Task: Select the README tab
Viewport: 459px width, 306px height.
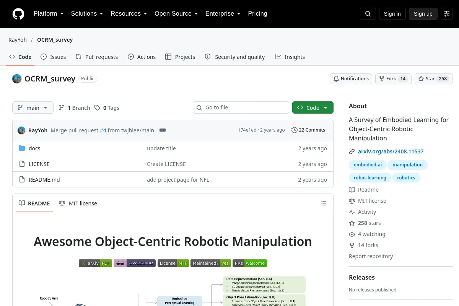Action: [34, 203]
